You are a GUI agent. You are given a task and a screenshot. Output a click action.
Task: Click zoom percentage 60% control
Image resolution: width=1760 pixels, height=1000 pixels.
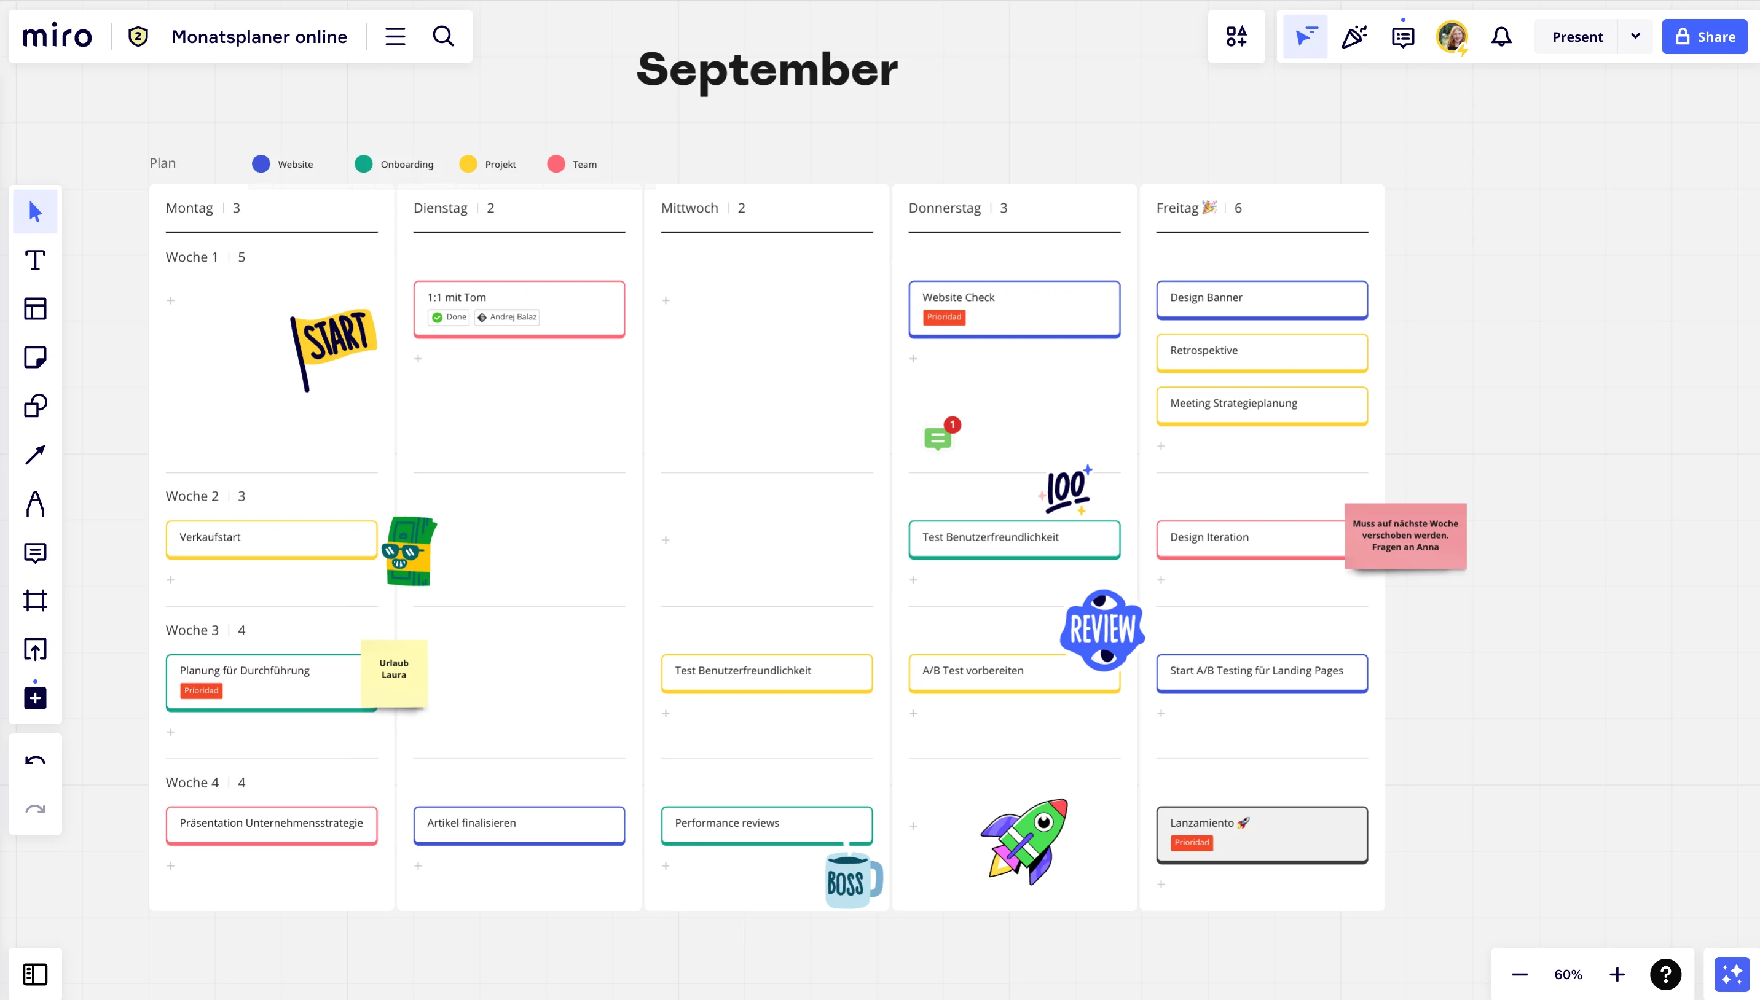(1569, 975)
